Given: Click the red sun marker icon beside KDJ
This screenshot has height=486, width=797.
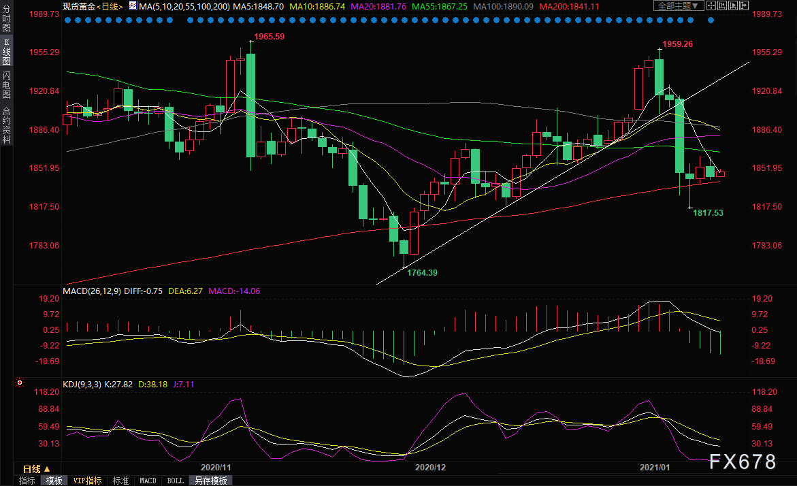Looking at the screenshot, I should [x=18, y=383].
